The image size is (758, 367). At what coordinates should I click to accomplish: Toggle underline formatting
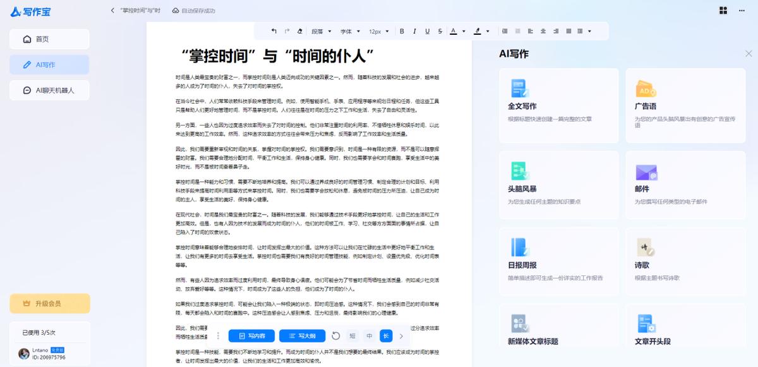pyautogui.click(x=427, y=31)
